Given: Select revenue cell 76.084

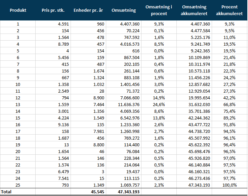Looking at the screenshot, I should click(133, 151).
